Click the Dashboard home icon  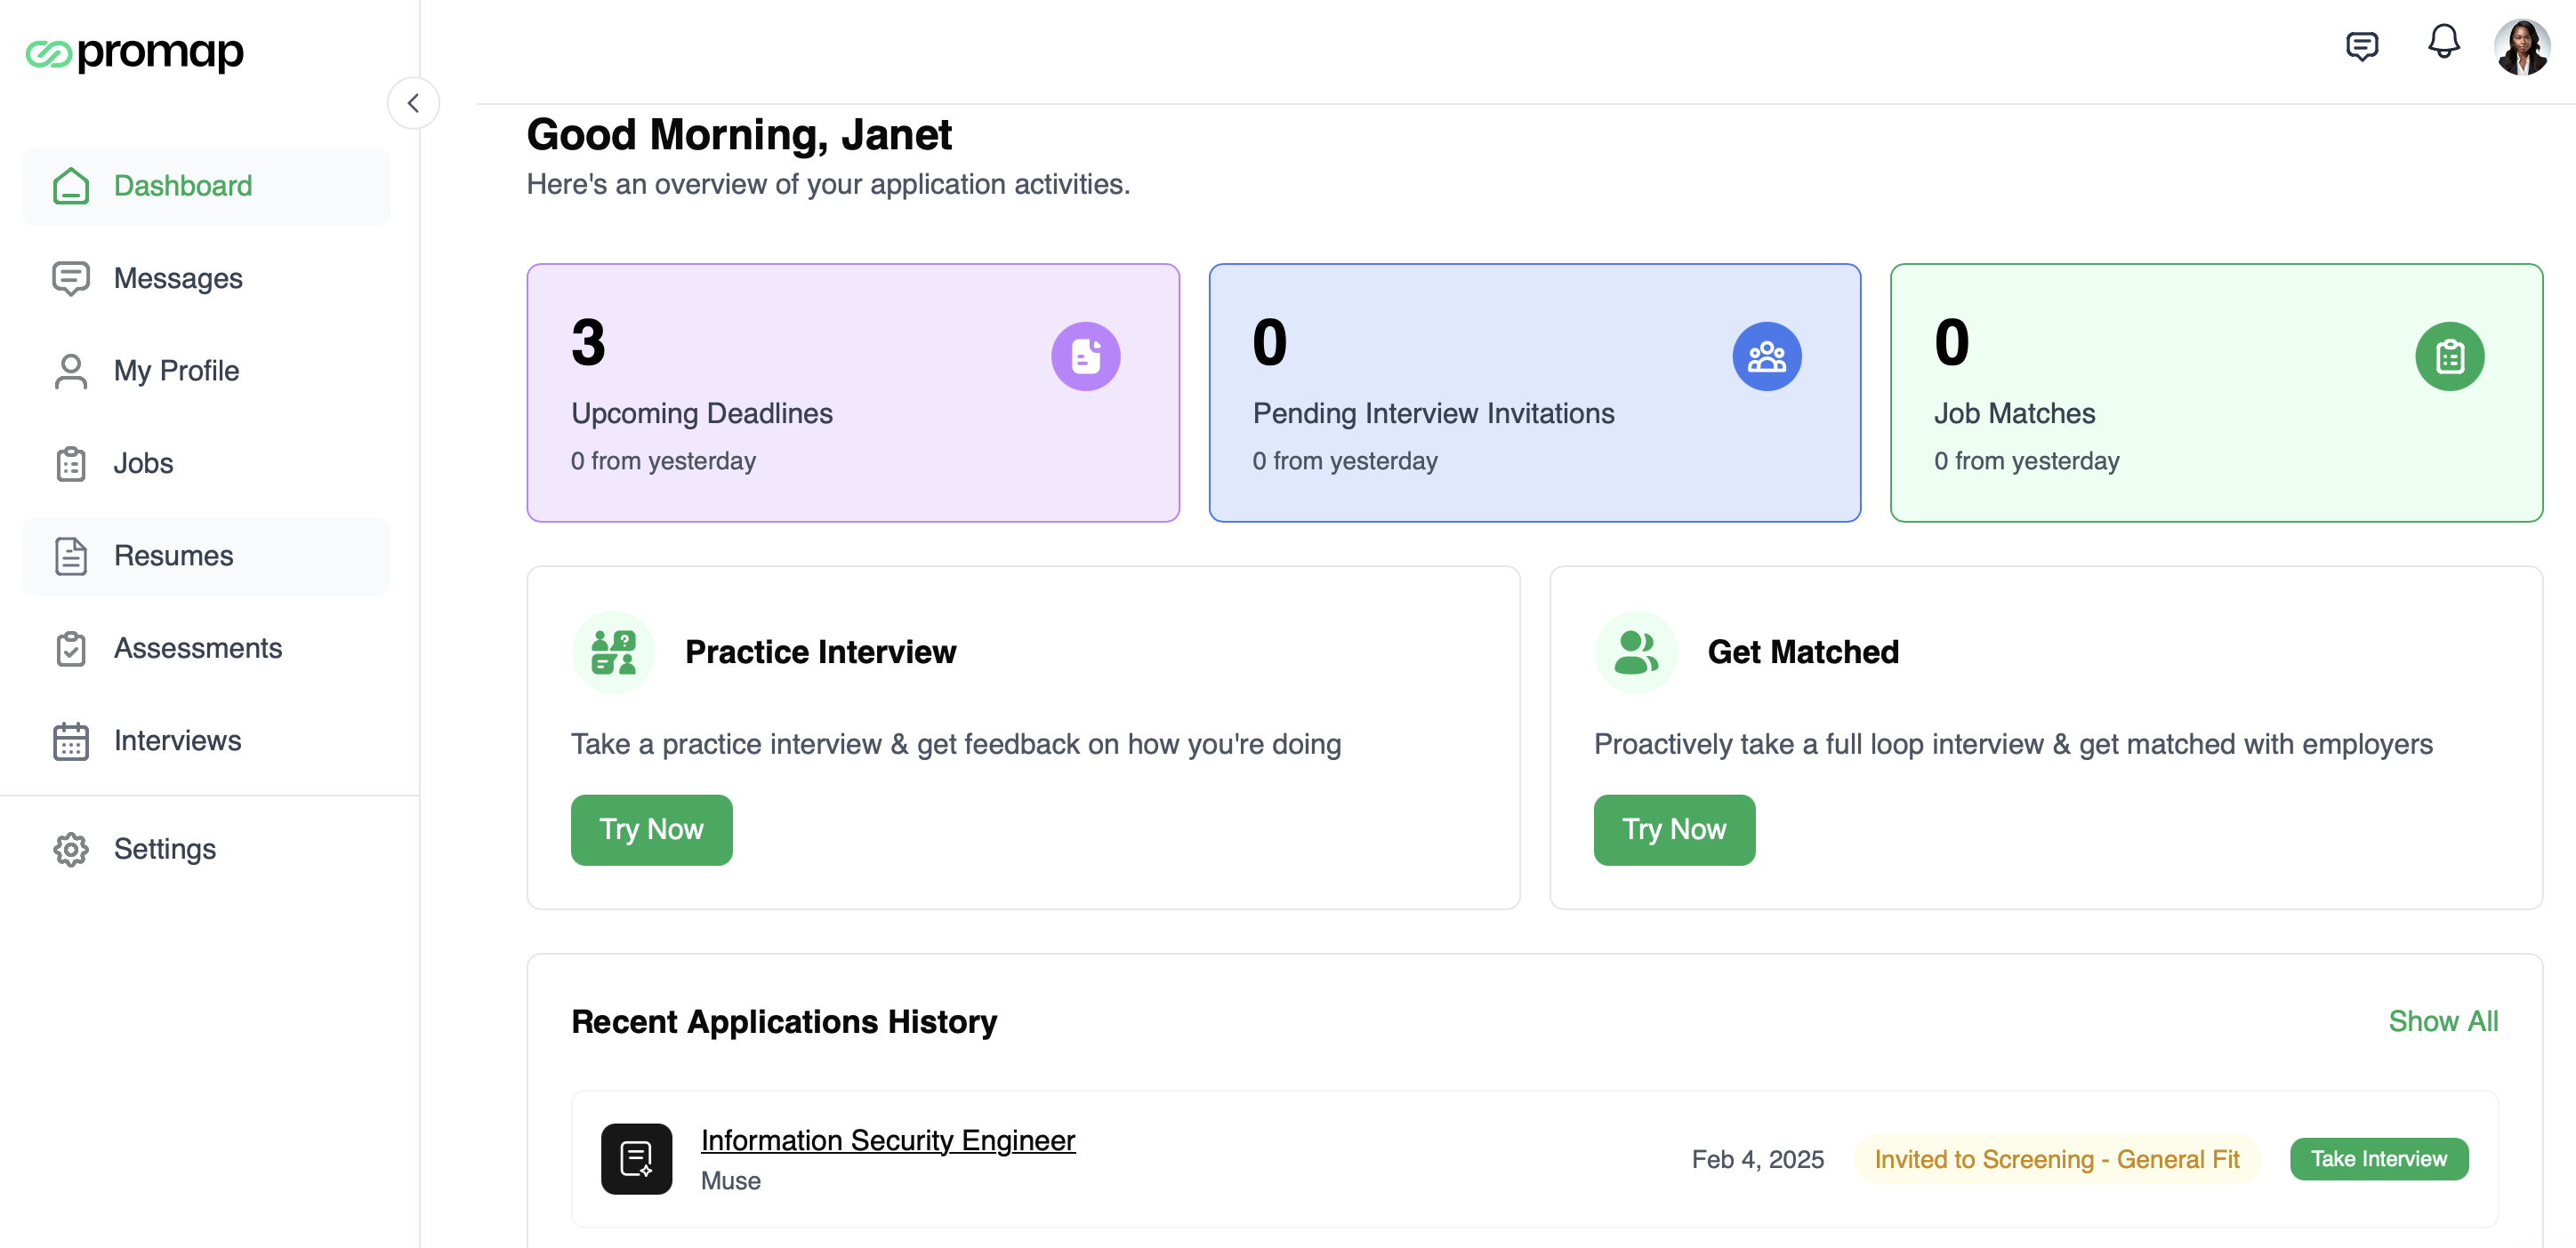tap(71, 186)
